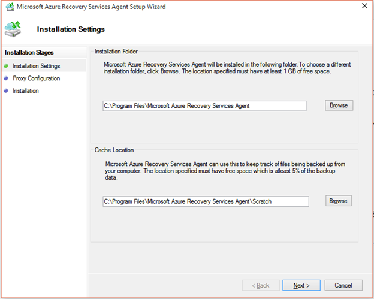374x299 pixels.
Task: Click purple bullet beside Installation stage
Action: point(6,91)
